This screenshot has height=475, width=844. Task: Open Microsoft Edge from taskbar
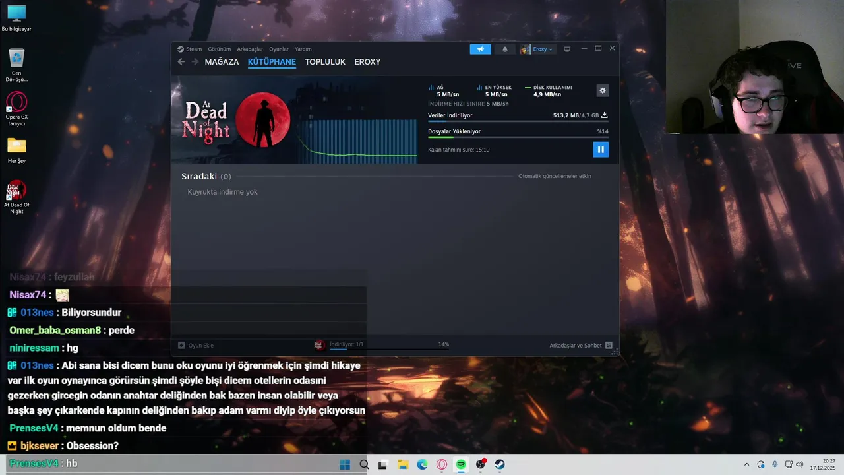pos(422,464)
